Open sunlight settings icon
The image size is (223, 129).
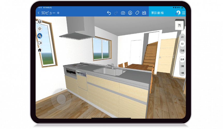click(40, 29)
